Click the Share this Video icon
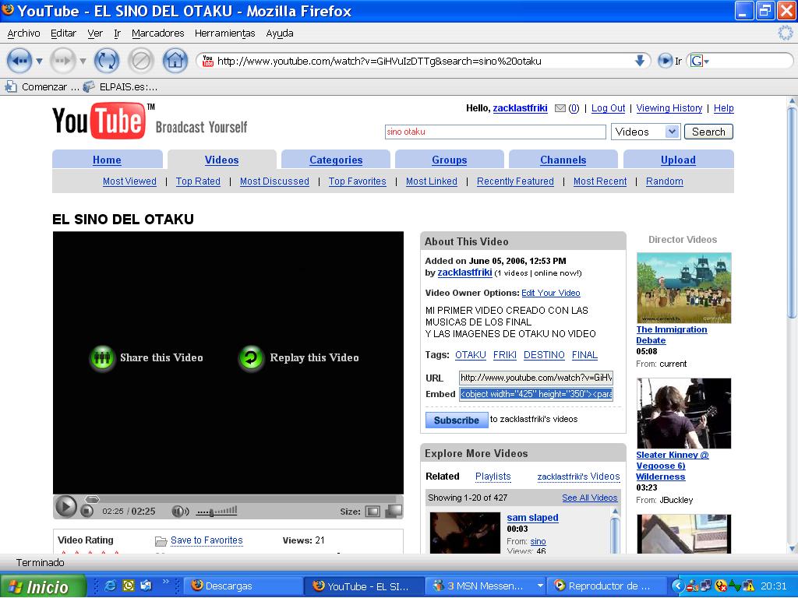The image size is (798, 598). pyautogui.click(x=102, y=358)
